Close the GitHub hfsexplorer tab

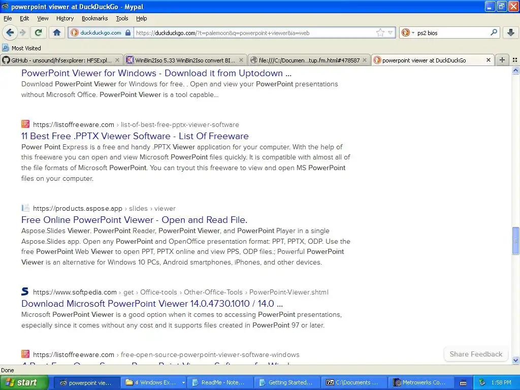click(x=117, y=60)
